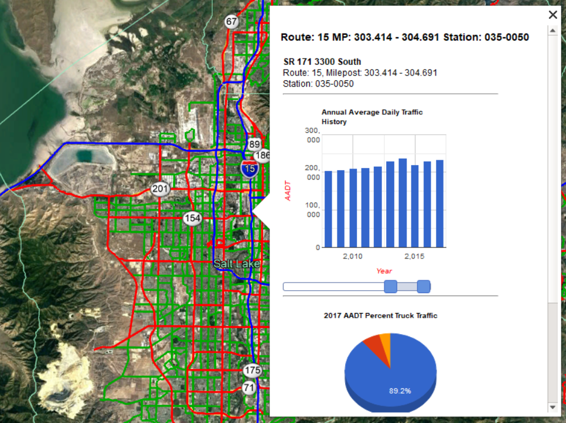The width and height of the screenshot is (566, 423).
Task: Click the scrollbar down arrow
Action: [x=552, y=407]
